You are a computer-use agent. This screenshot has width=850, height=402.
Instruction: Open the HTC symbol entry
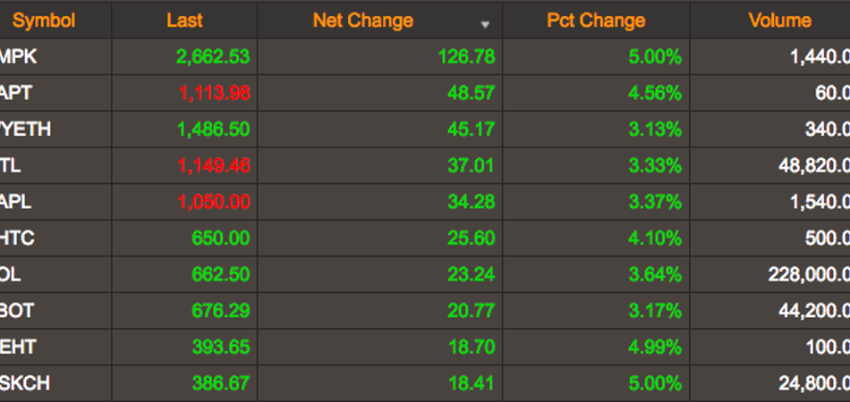[x=19, y=239]
